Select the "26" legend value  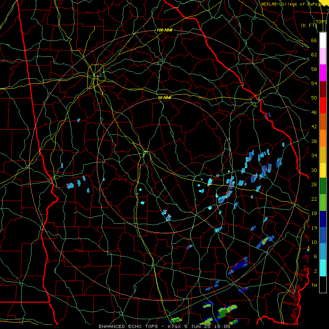tap(314, 185)
